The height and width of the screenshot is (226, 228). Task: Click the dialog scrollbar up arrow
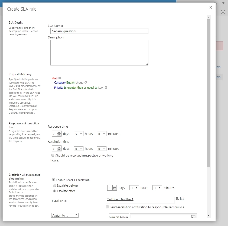[x=209, y=17]
